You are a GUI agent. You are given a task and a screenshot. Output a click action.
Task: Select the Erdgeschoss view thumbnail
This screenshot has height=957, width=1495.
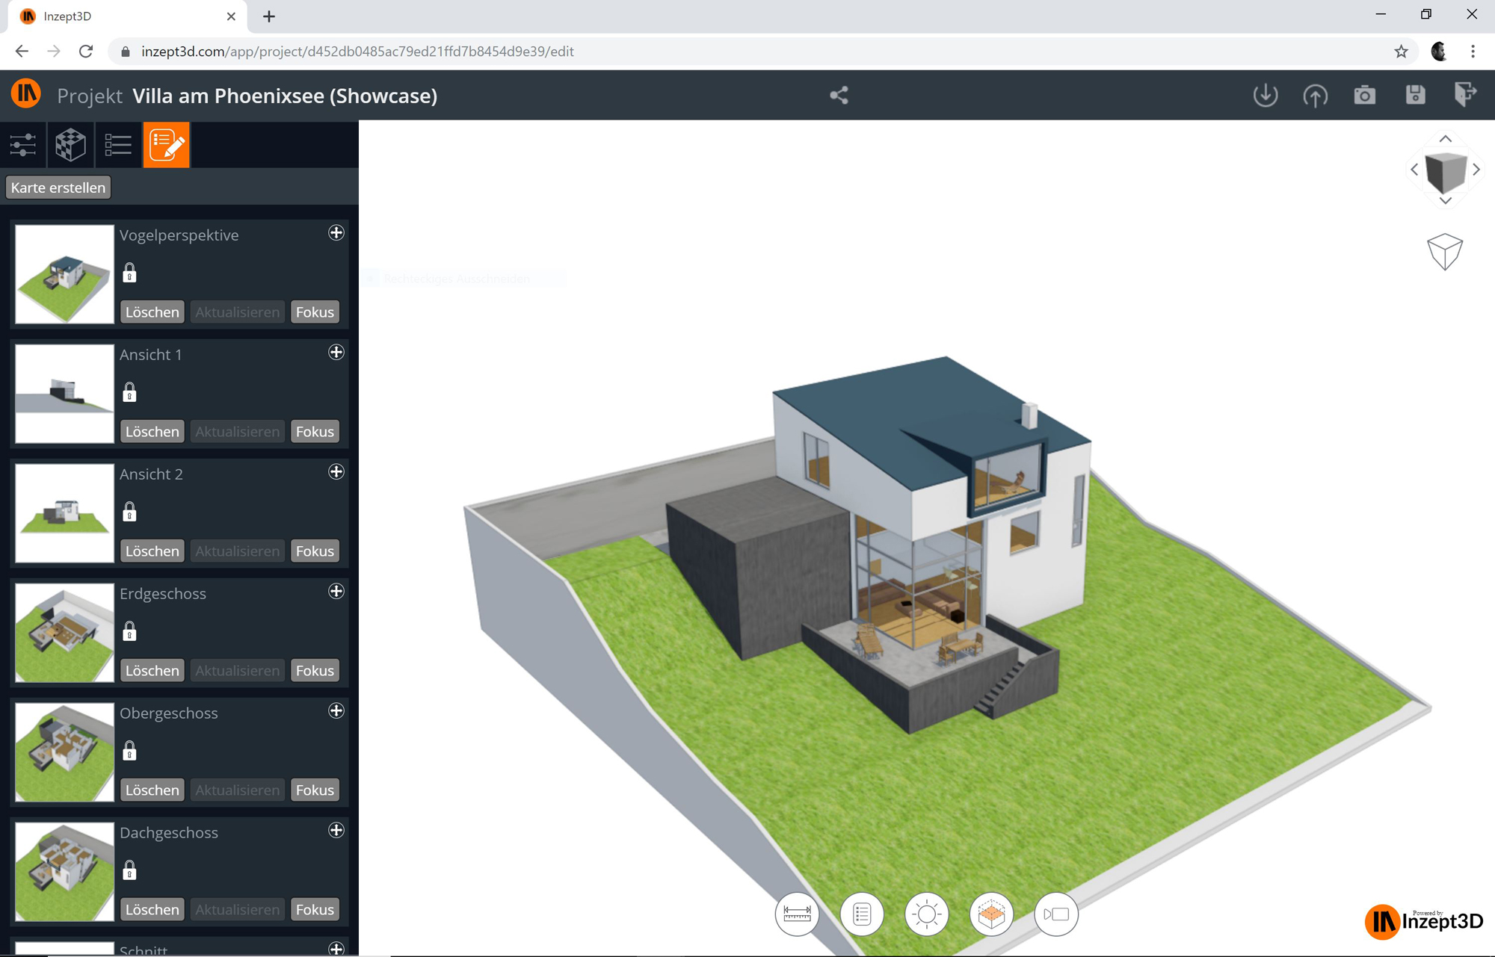point(64,632)
